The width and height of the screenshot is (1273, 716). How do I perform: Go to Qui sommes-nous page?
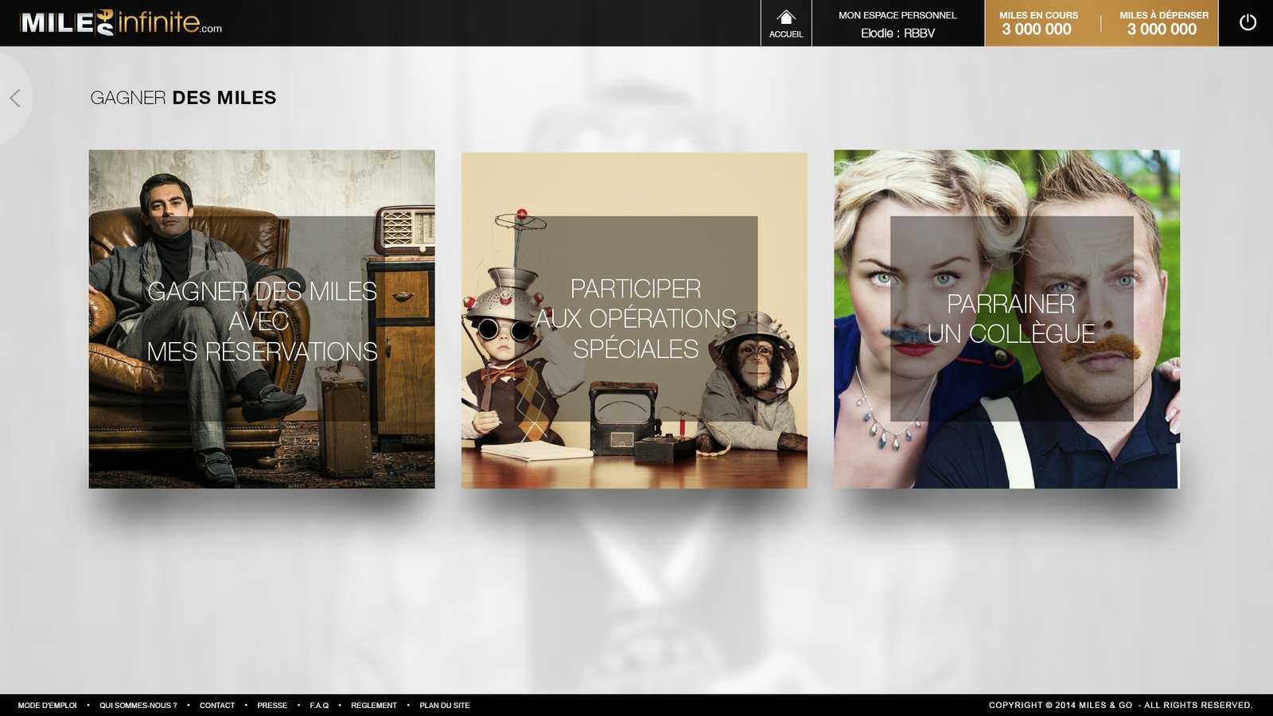coord(138,706)
